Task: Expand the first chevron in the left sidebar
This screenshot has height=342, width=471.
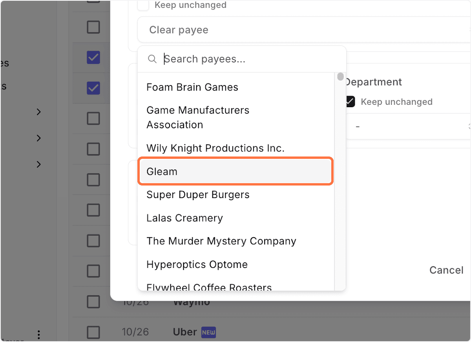Action: pyautogui.click(x=38, y=112)
